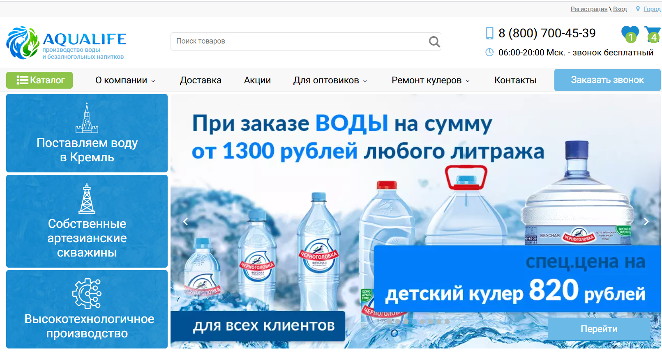Open the Доставка page

coord(201,80)
